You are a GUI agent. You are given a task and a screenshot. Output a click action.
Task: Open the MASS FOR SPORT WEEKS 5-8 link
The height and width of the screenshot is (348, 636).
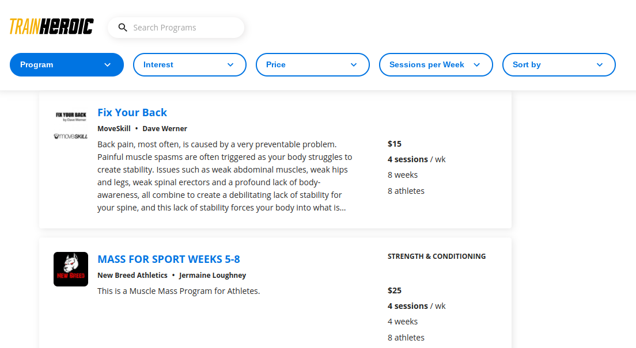169,259
